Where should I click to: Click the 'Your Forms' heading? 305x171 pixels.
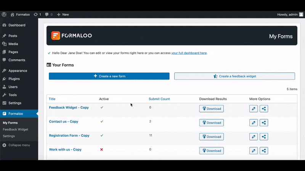[60, 65]
